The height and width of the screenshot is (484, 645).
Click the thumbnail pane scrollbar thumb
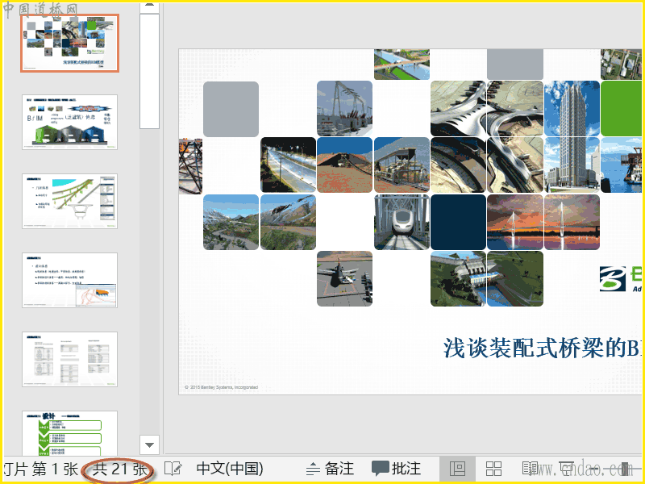149,71
